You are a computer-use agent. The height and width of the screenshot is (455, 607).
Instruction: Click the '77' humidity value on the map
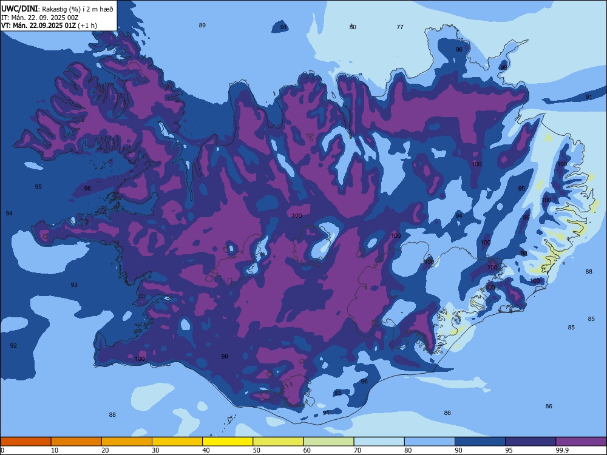tap(400, 27)
